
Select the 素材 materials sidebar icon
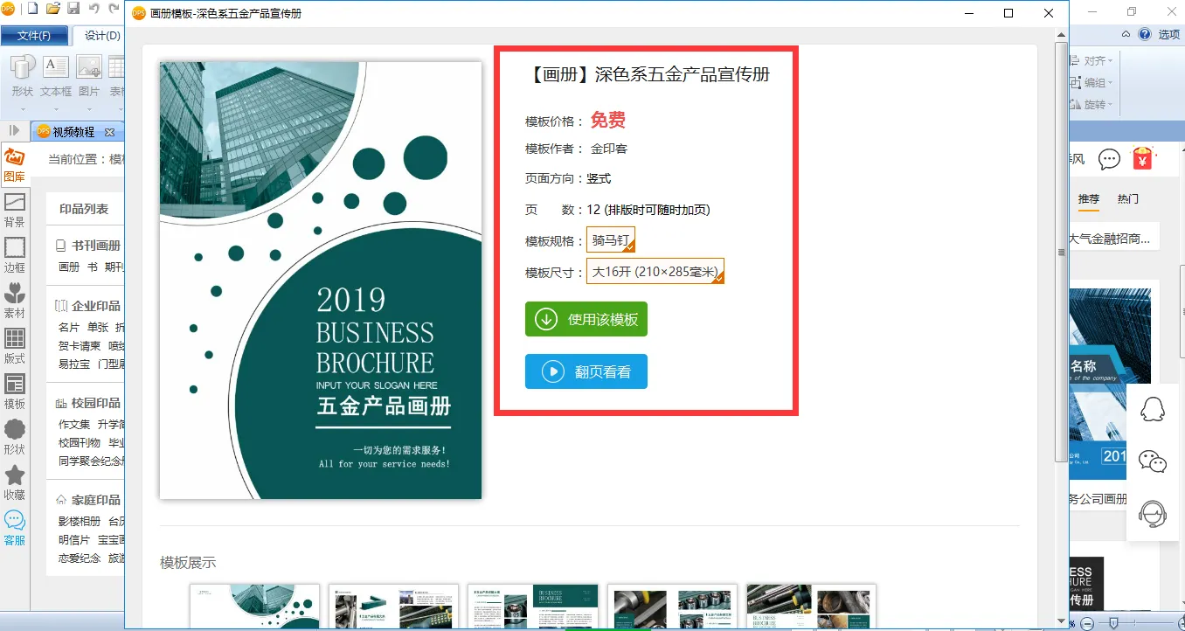click(x=15, y=301)
